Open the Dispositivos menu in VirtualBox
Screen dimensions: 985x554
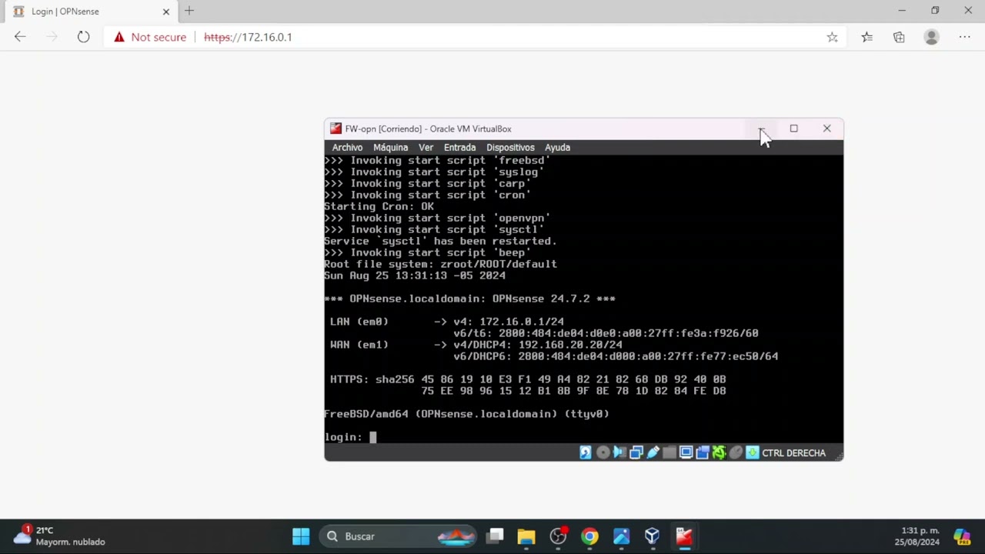[510, 147]
